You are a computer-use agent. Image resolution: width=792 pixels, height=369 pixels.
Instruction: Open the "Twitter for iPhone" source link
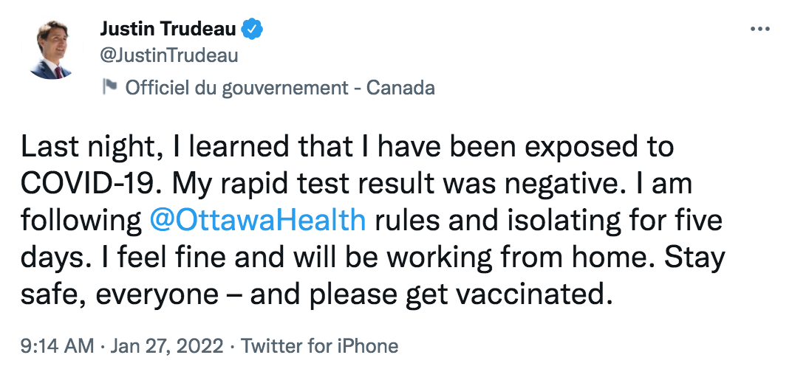click(x=319, y=346)
